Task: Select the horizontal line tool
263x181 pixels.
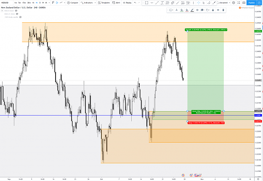Action: (x=152, y=3)
